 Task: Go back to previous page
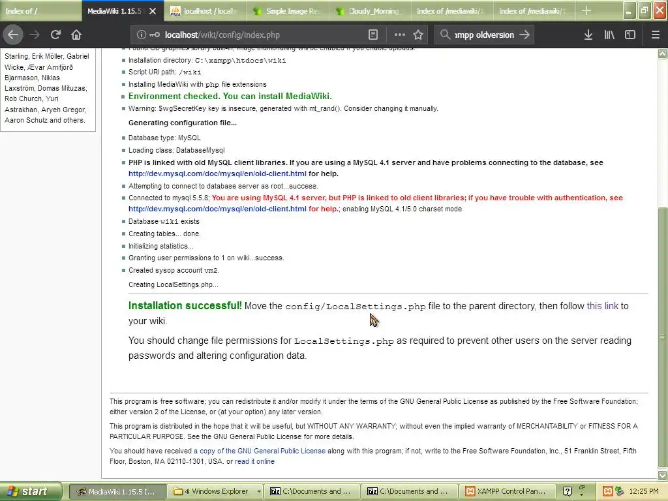pyautogui.click(x=13, y=35)
